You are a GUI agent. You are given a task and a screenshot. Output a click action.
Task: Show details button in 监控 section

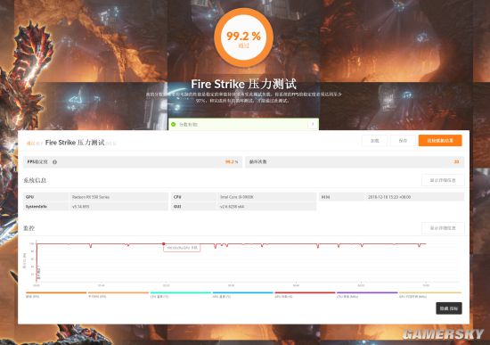click(x=443, y=228)
